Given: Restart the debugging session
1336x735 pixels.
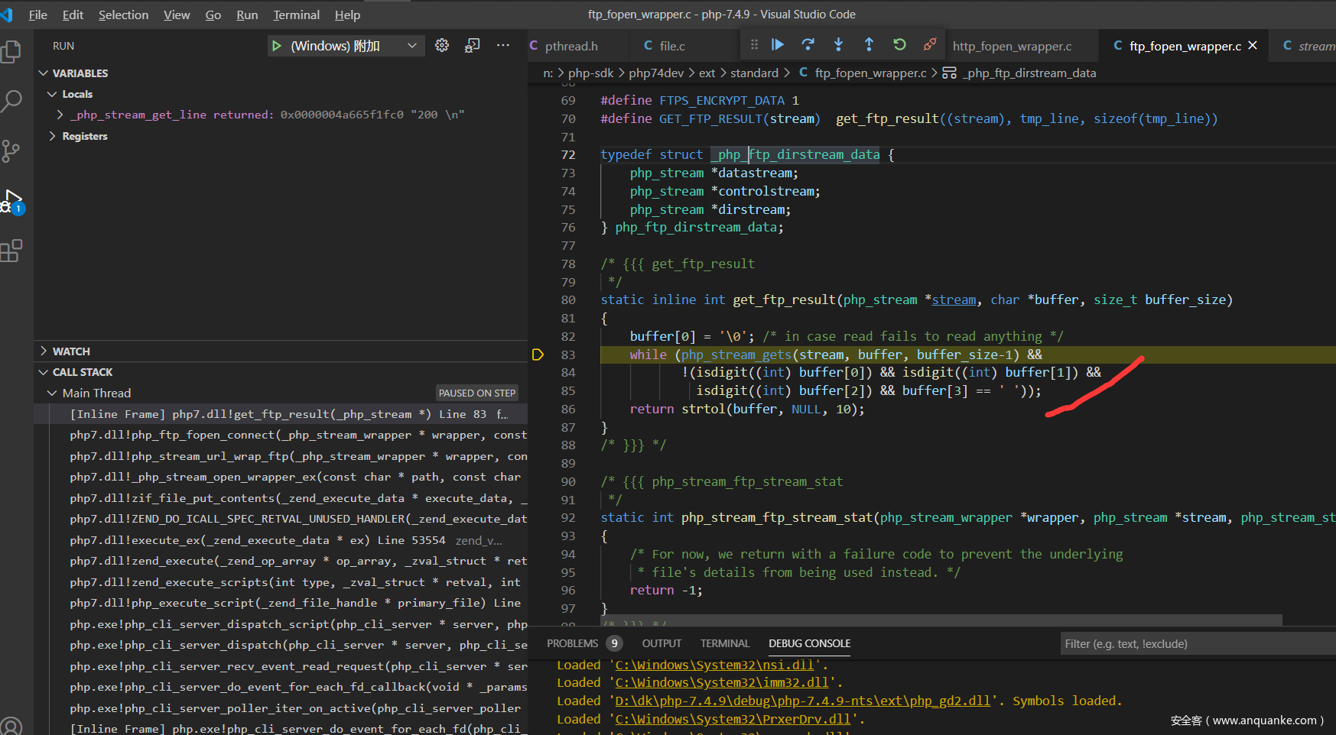Looking at the screenshot, I should tap(899, 45).
